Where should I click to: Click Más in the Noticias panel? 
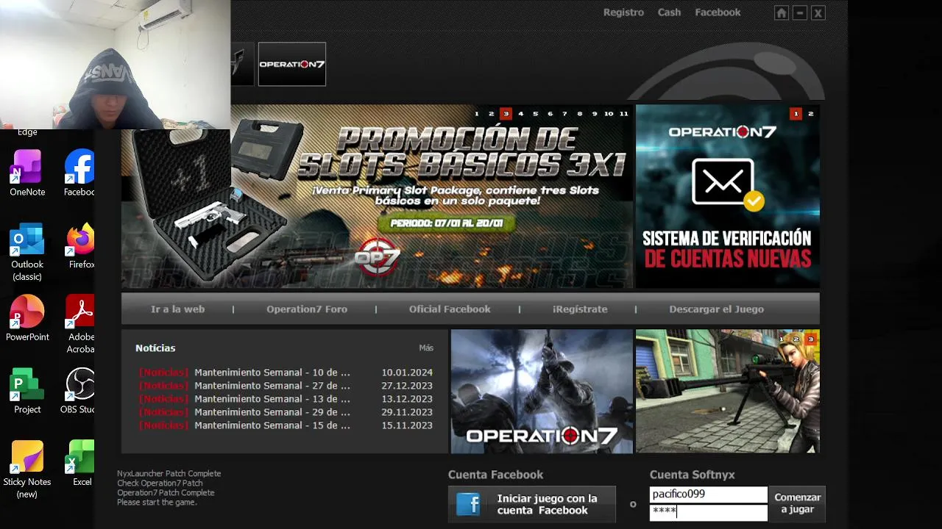pos(426,348)
